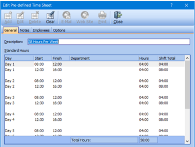Viewport: 195px width, 147px height.
Task: Switch to the Notes tab
Action: pos(24,30)
